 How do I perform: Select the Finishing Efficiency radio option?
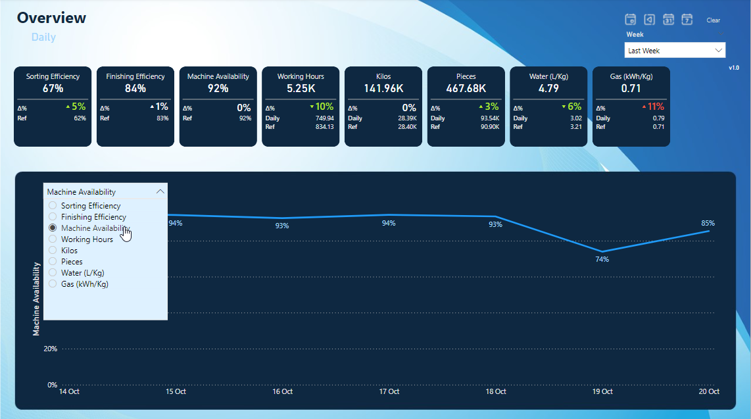(53, 217)
